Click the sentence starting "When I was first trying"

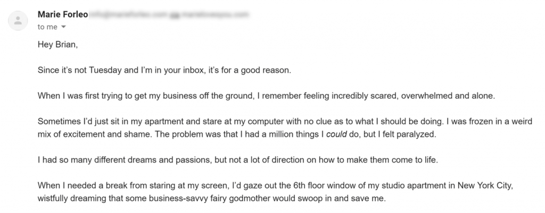[266, 96]
